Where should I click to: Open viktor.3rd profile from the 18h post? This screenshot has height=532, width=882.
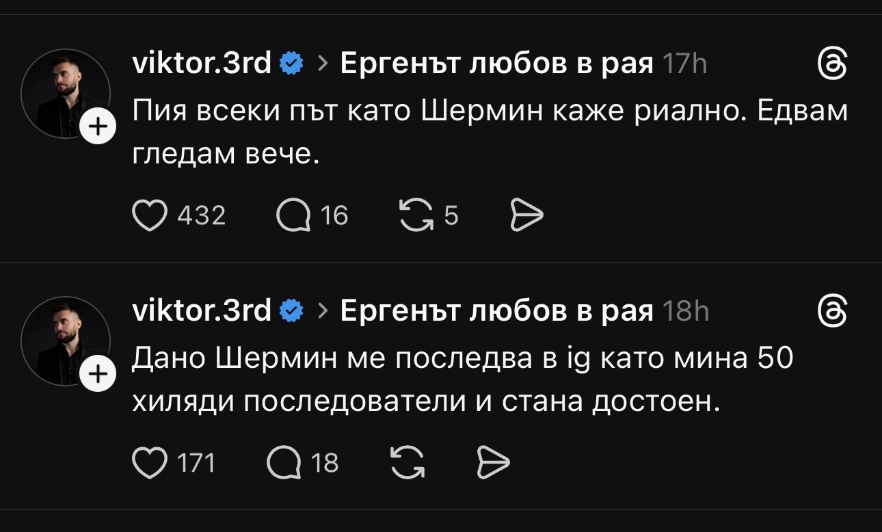coord(201,311)
